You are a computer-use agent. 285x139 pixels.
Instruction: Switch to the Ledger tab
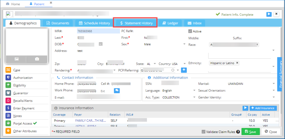click(x=170, y=23)
